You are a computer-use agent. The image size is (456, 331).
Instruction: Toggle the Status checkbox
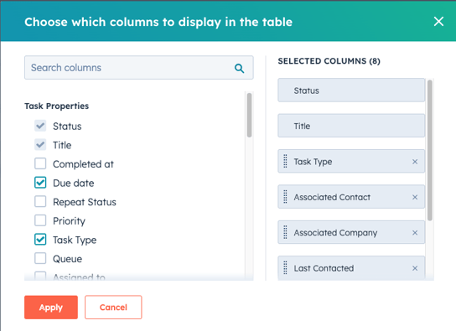[40, 126]
